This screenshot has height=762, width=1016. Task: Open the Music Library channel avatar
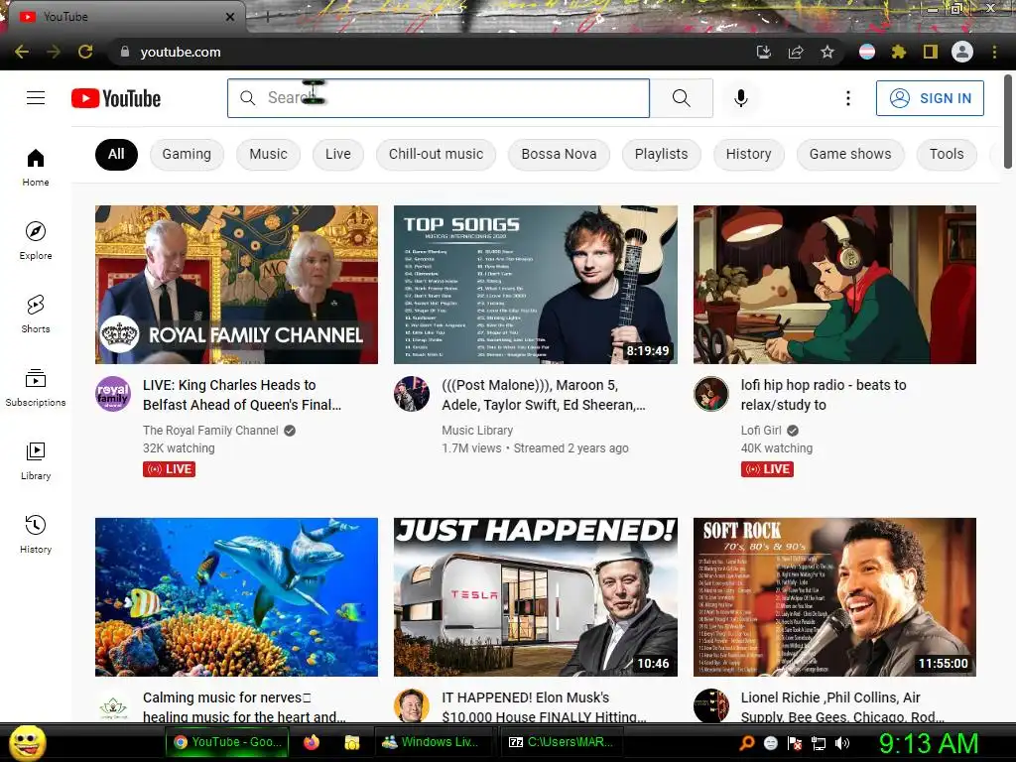(412, 394)
